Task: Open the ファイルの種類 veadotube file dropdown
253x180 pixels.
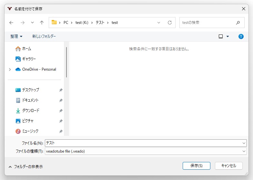Action: coord(244,151)
